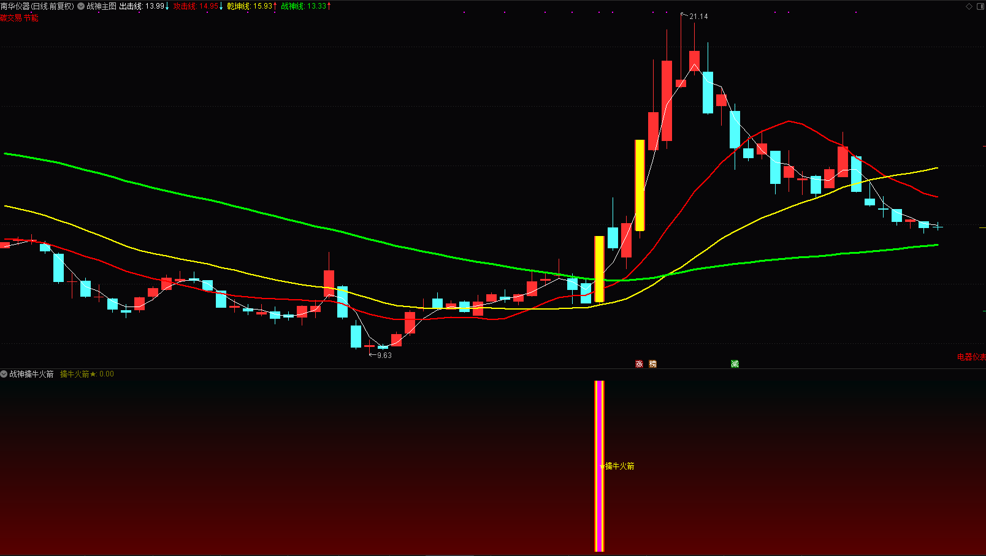Expand the 战神主图 indicator dropdown arrow
Image resolution: width=986 pixels, height=556 pixels.
[81, 6]
